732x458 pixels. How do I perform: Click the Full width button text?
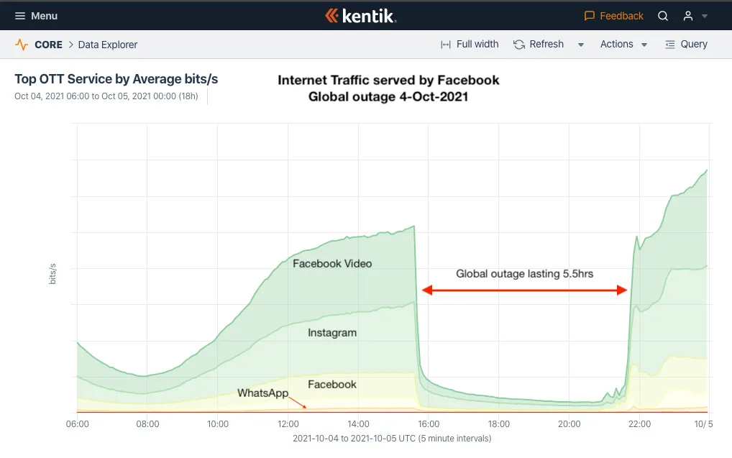tap(477, 44)
